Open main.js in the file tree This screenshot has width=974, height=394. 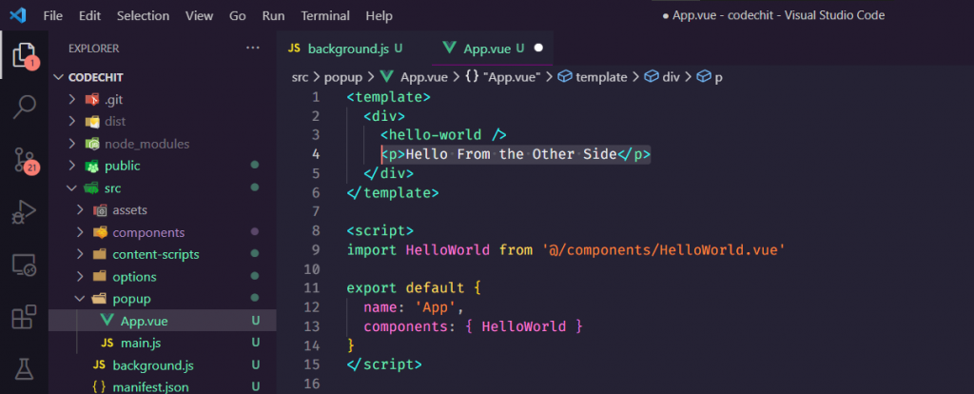tap(162, 343)
